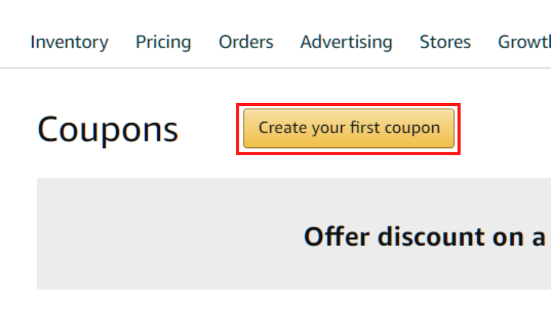Click the bold Offer discount text

pos(395,237)
